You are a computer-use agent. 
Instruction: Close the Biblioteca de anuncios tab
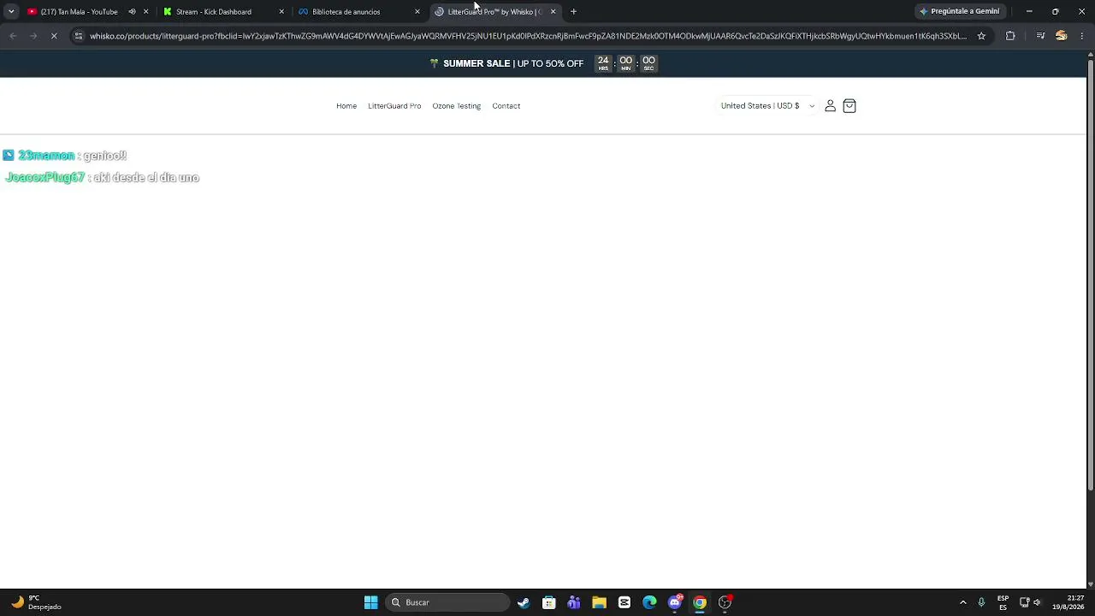[417, 12]
